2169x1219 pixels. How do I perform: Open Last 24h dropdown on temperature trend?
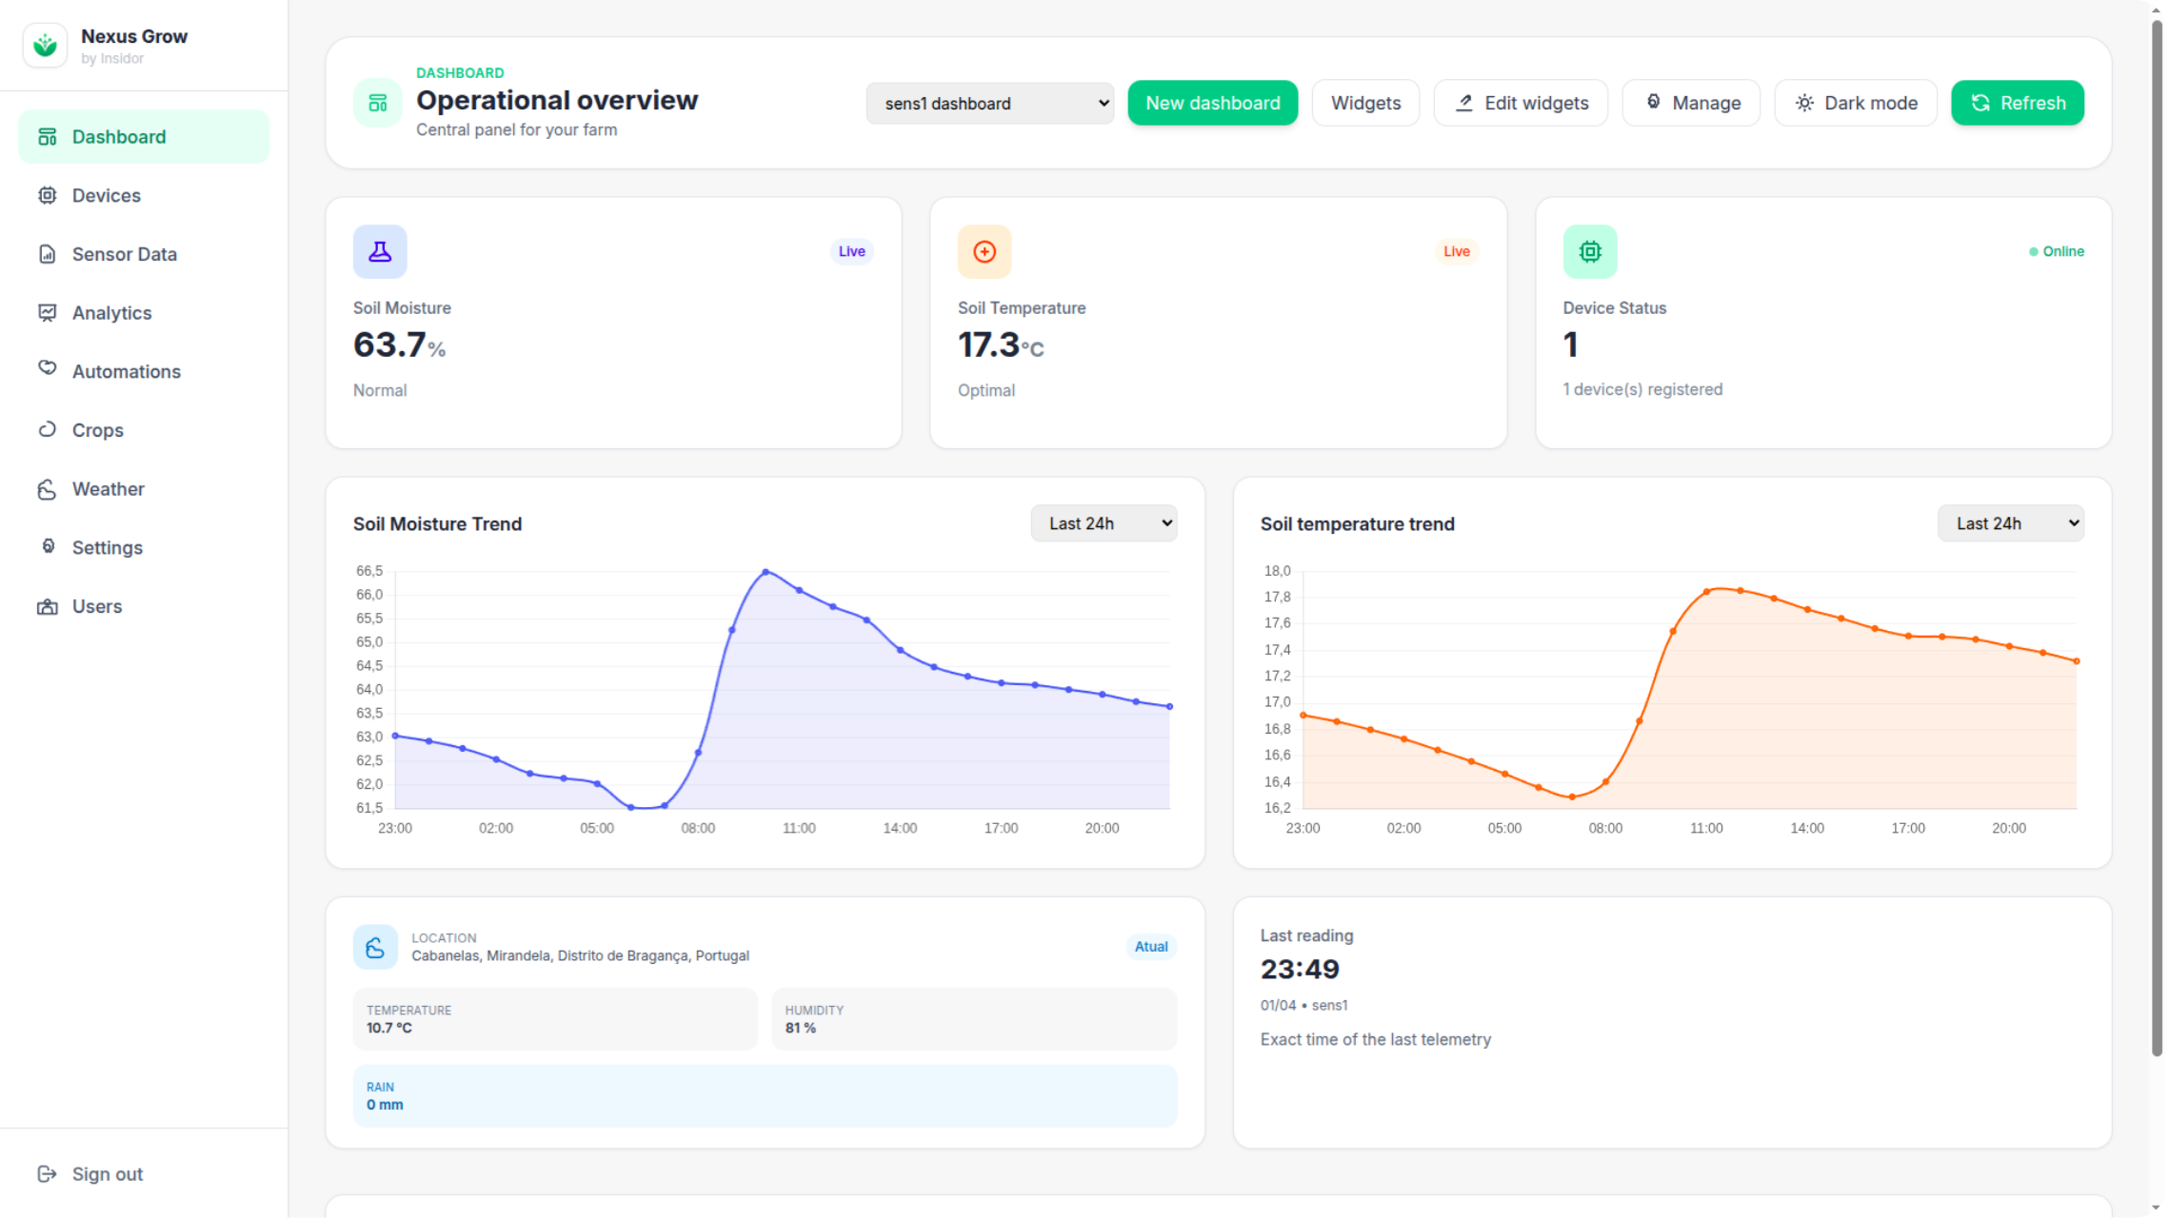click(2010, 522)
